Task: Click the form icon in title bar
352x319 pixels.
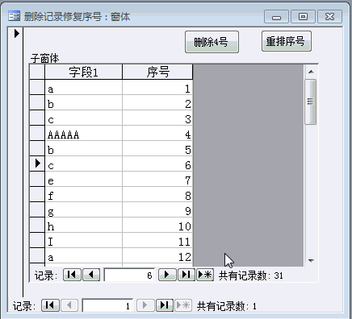Action: point(14,16)
